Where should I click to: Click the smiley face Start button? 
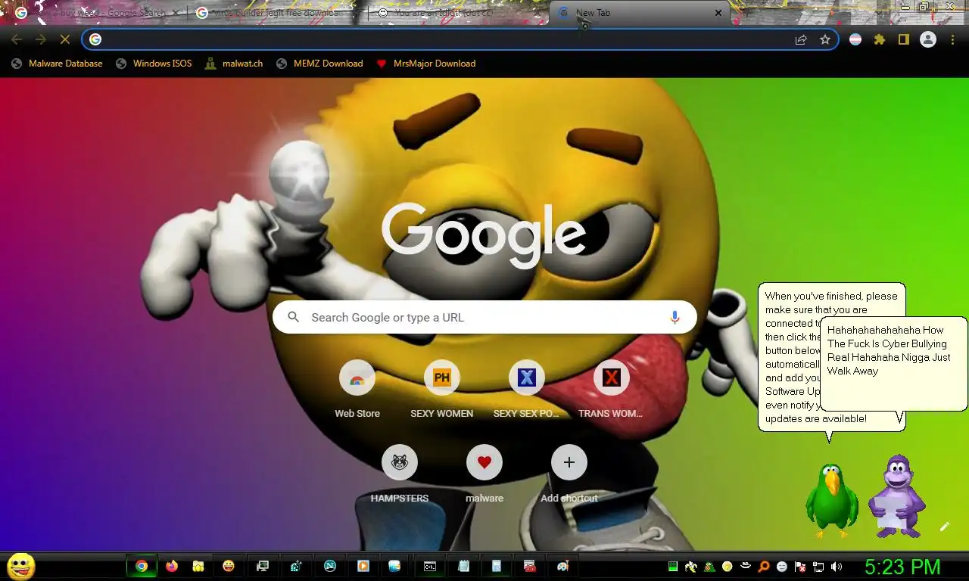coord(20,566)
